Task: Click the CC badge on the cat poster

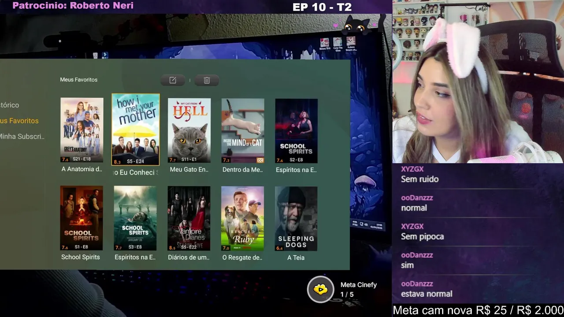Action: (x=260, y=160)
